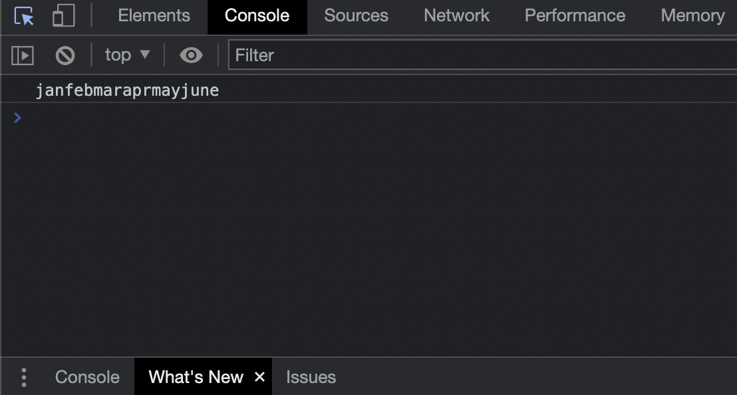Go to the Network tab
737x395 pixels.
tap(456, 15)
